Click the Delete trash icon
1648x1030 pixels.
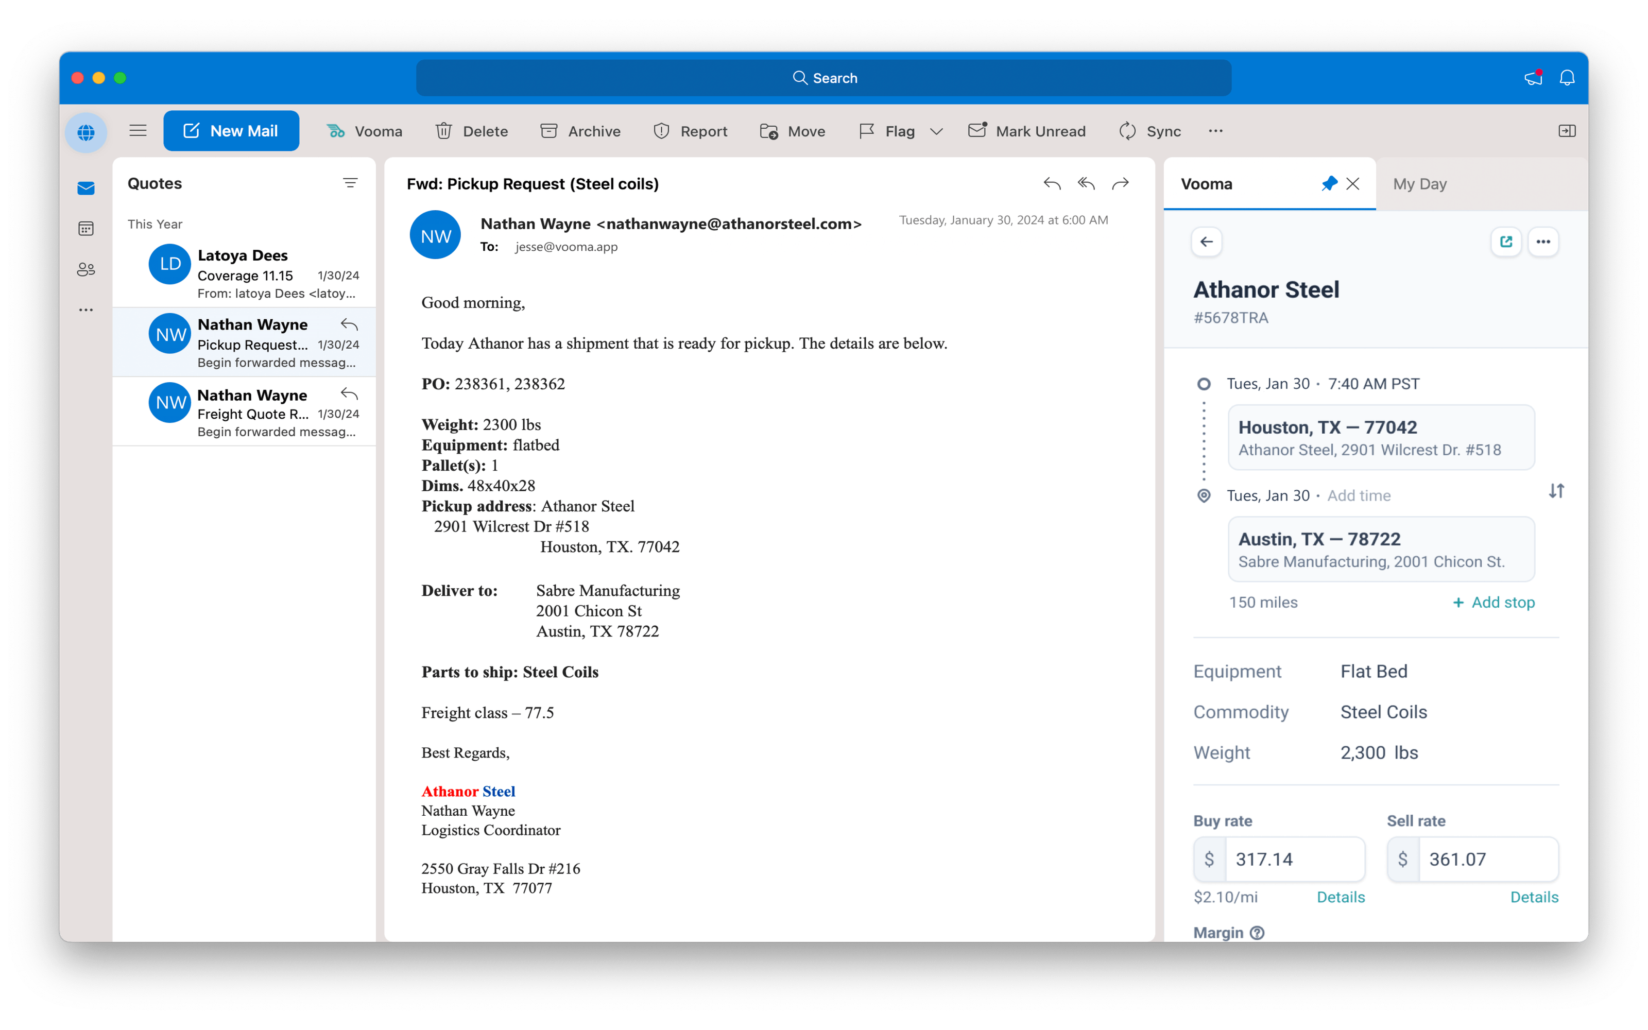tap(444, 131)
